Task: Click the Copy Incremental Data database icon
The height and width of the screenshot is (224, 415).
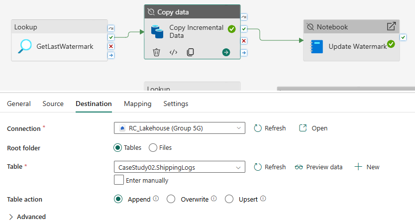Action: (157, 32)
